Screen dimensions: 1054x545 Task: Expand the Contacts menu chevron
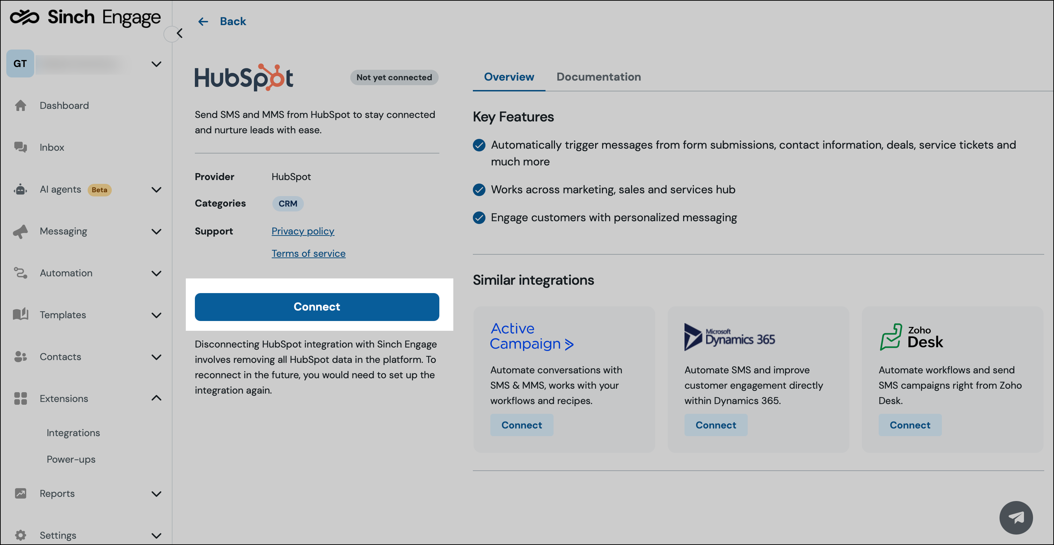tap(156, 357)
